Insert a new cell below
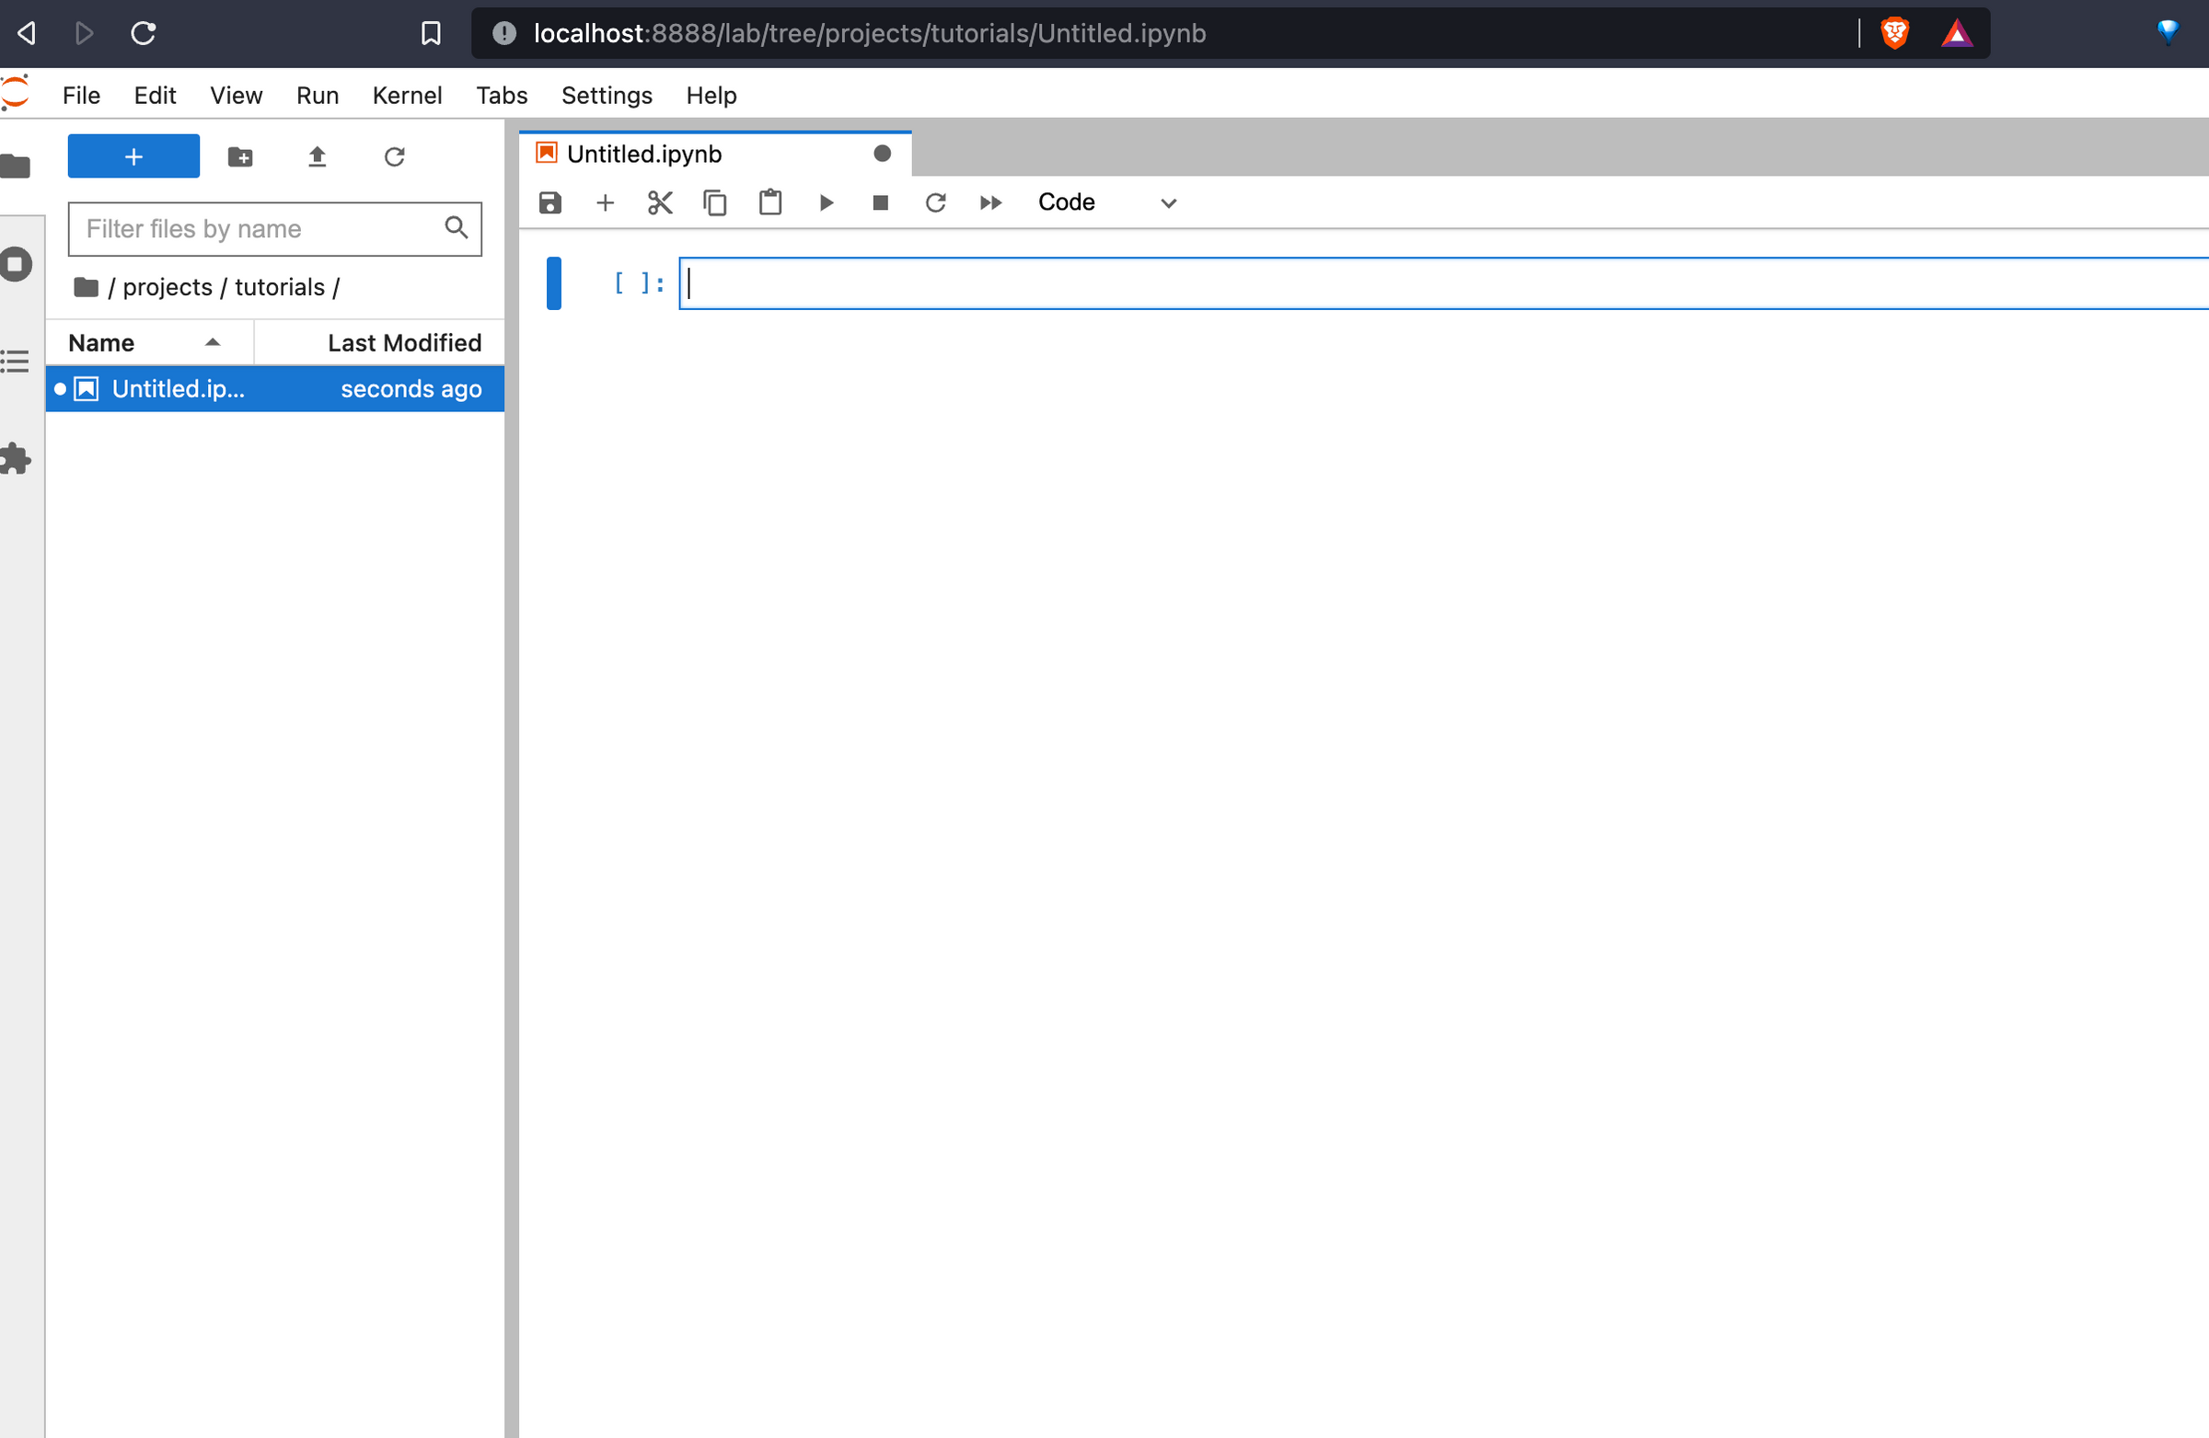Viewport: 2209px width, 1438px height. click(605, 202)
